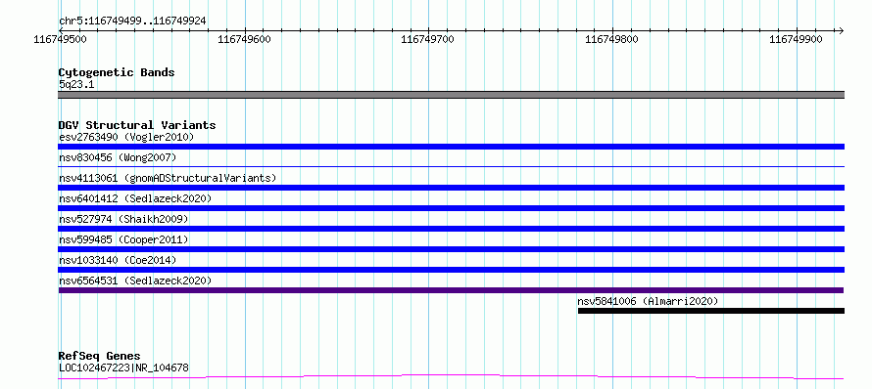Click the gray 5q23.1 cytogenetic band bar
Image resolution: width=872 pixels, height=389 pixels.
click(451, 95)
